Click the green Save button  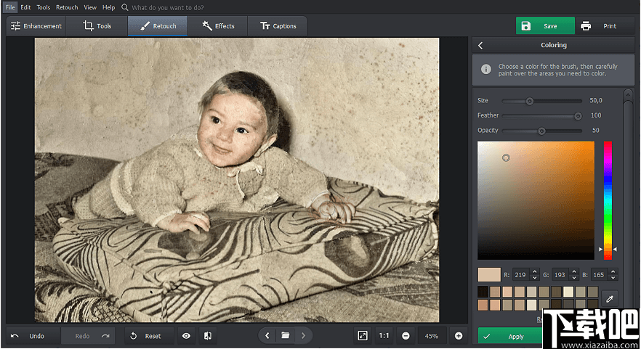544,26
